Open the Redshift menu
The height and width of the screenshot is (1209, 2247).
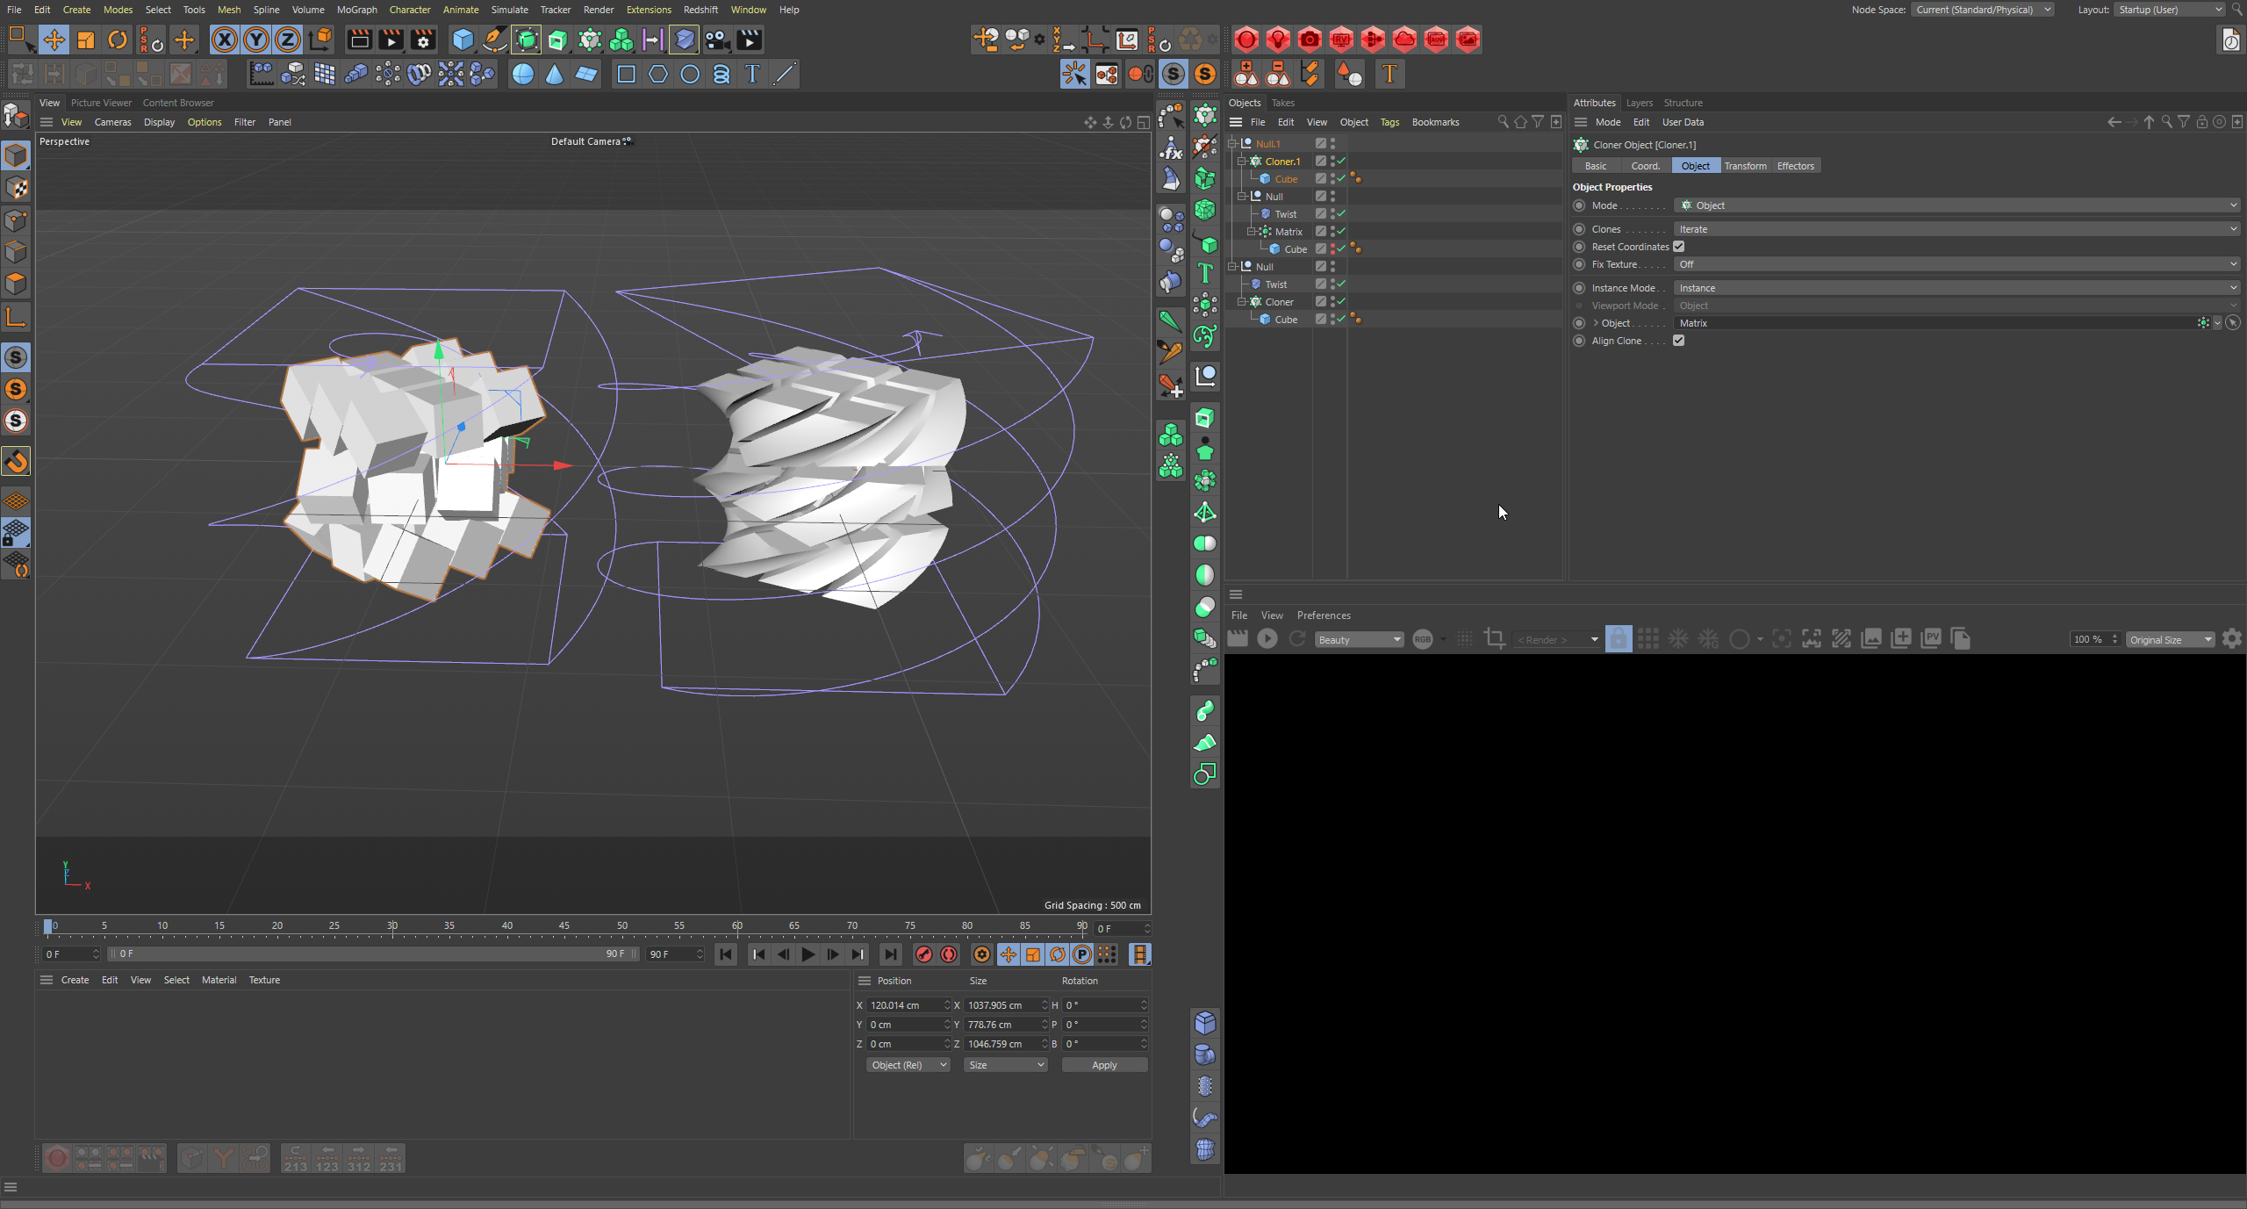point(700,10)
